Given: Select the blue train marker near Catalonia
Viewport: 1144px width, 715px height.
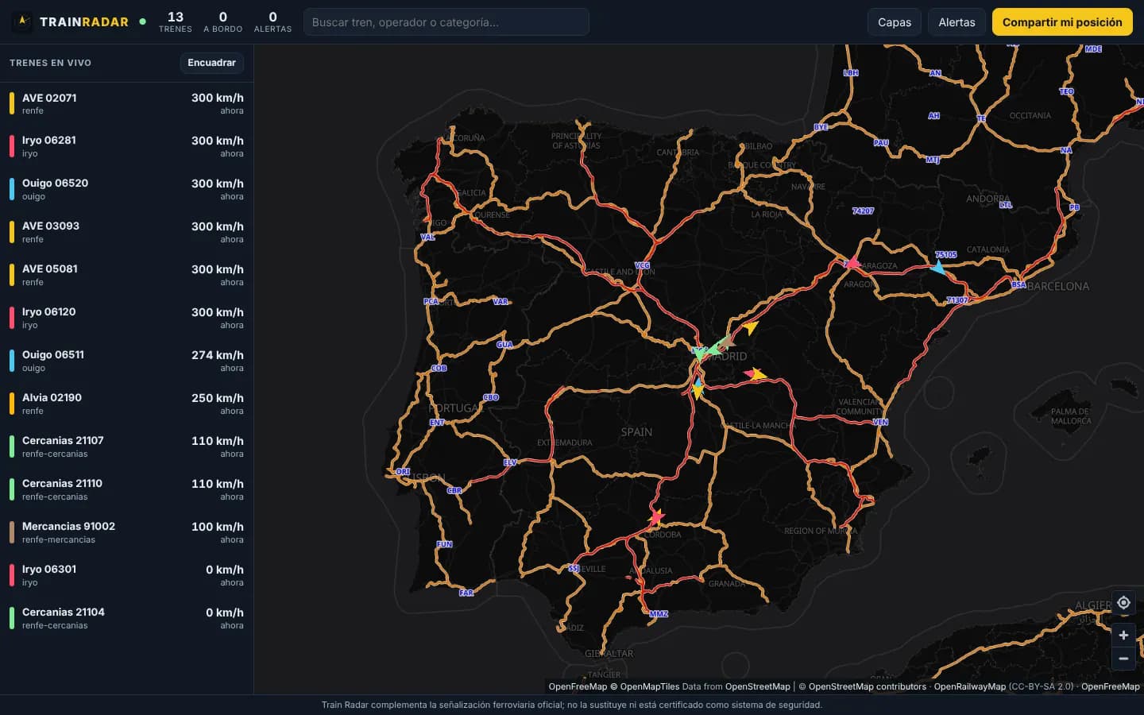Looking at the screenshot, I should [938, 268].
